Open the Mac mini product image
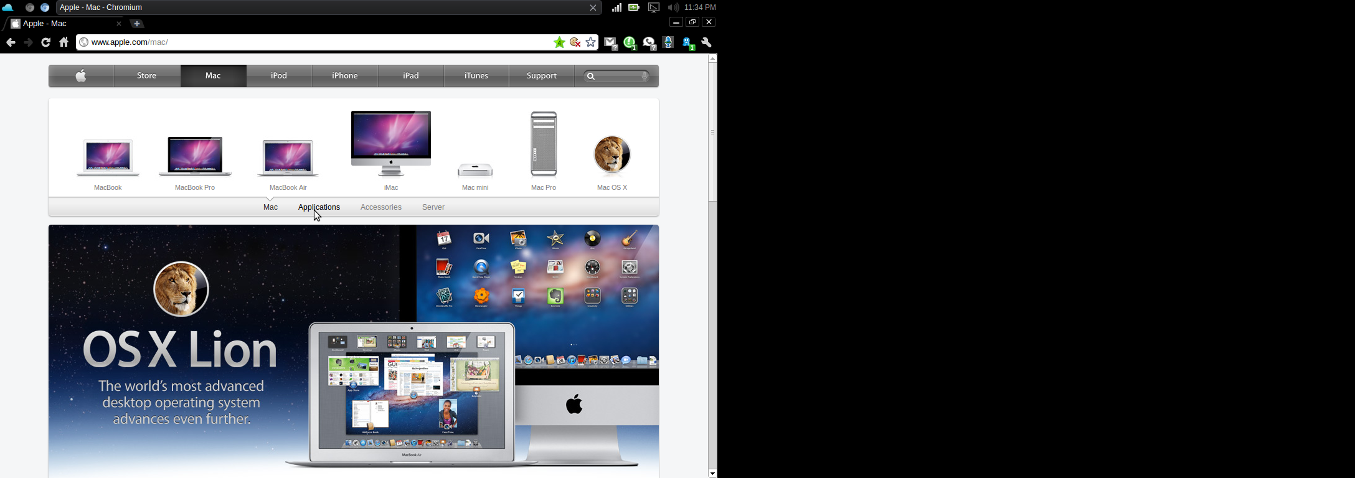Image resolution: width=1355 pixels, height=478 pixels. pos(475,170)
